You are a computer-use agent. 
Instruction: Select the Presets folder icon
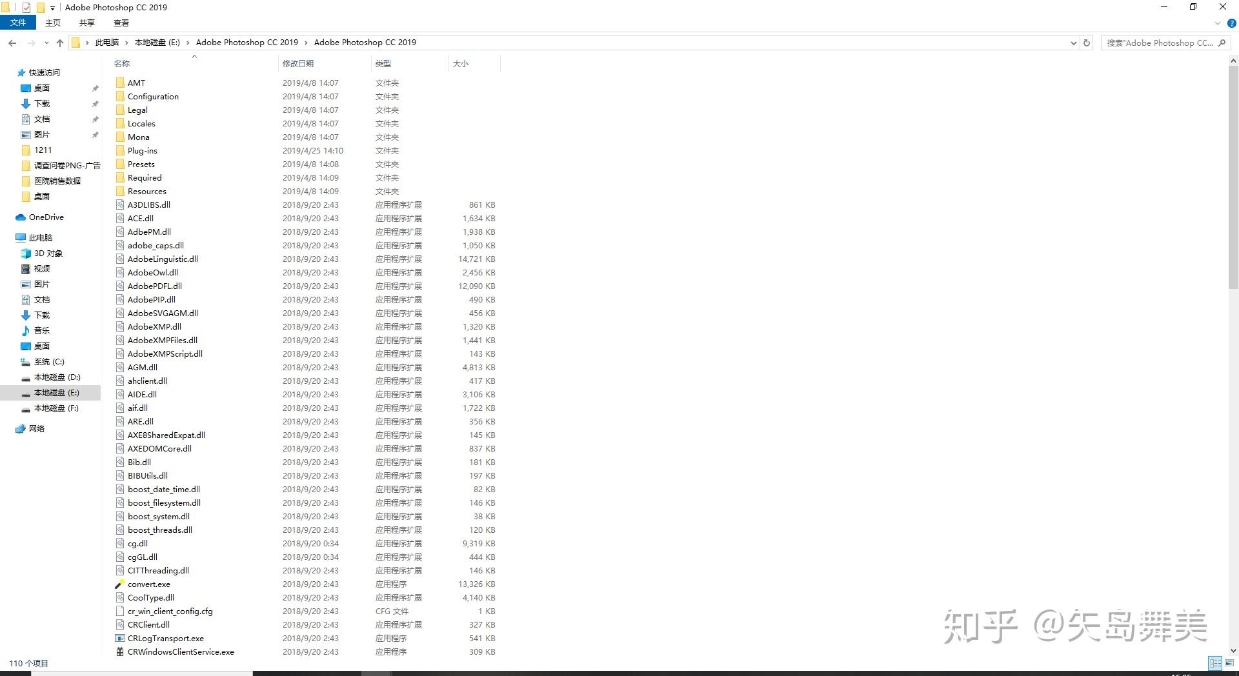tap(120, 164)
